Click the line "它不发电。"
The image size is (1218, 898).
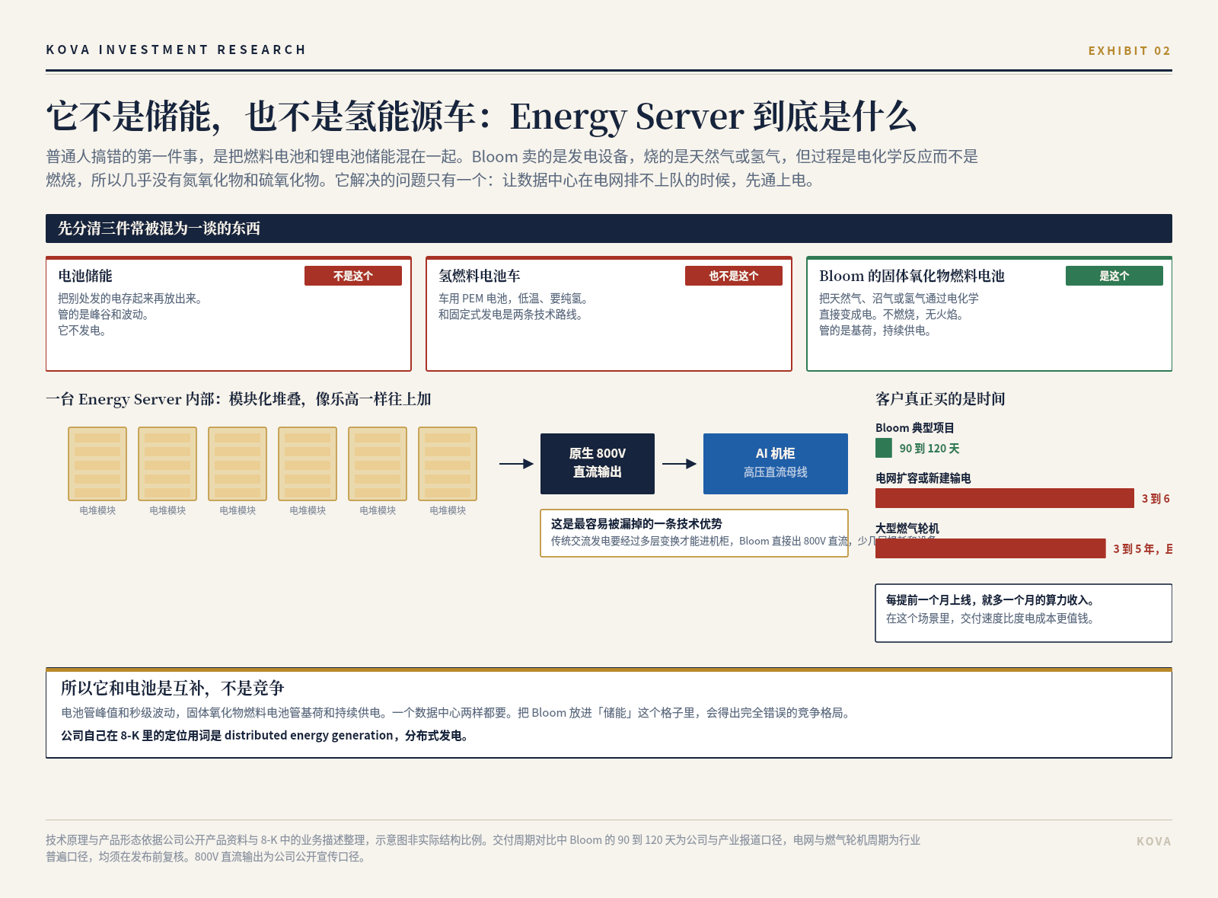(x=82, y=331)
